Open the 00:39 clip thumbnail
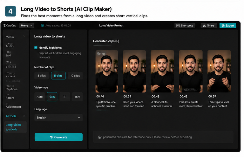 (x=134, y=71)
